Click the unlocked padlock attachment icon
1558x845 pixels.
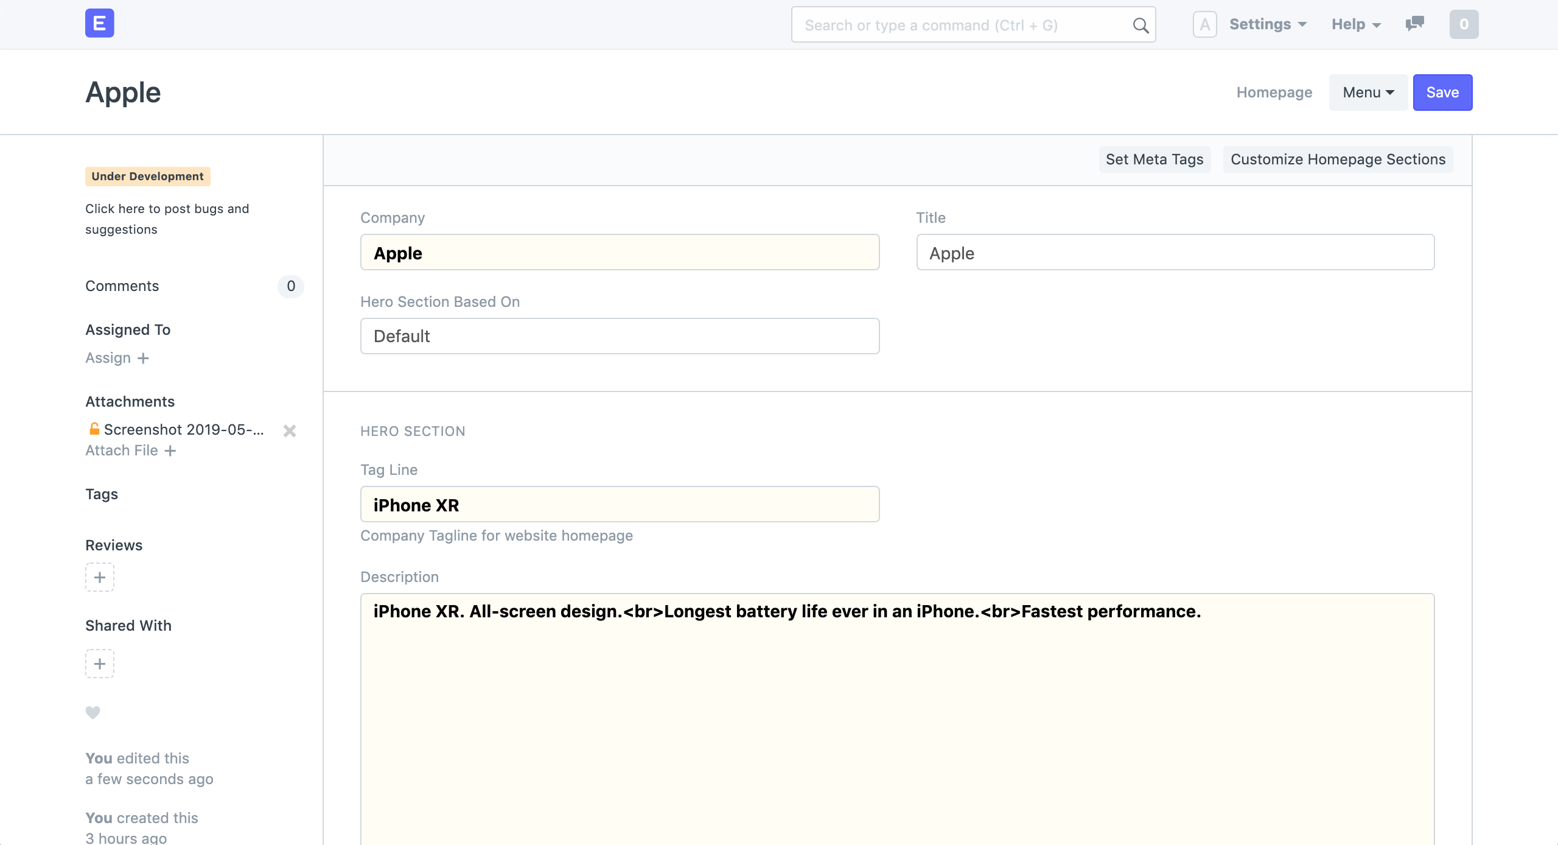tap(94, 429)
